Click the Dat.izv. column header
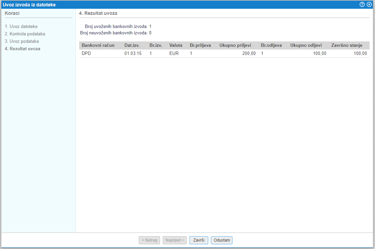Screen dimensions: 375x249 (132, 45)
